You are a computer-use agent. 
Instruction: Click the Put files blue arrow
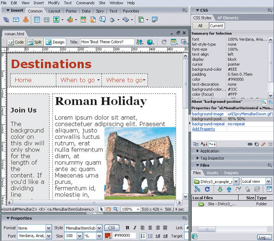(229, 189)
